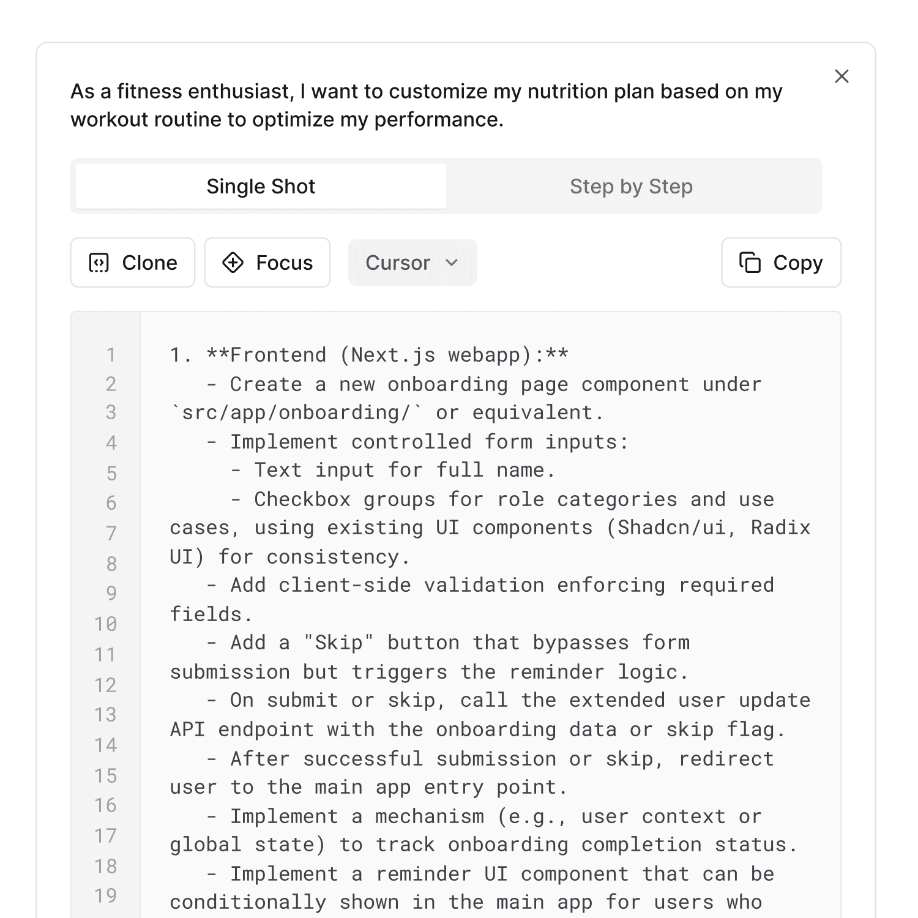Viewport: 918px width, 918px height.
Task: Expand the Cursor dropdown chevron
Action: tap(452, 263)
